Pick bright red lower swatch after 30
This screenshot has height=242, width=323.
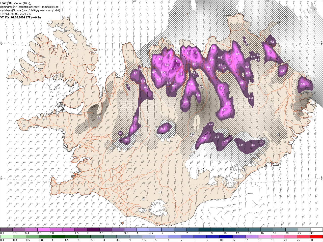click(316, 237)
